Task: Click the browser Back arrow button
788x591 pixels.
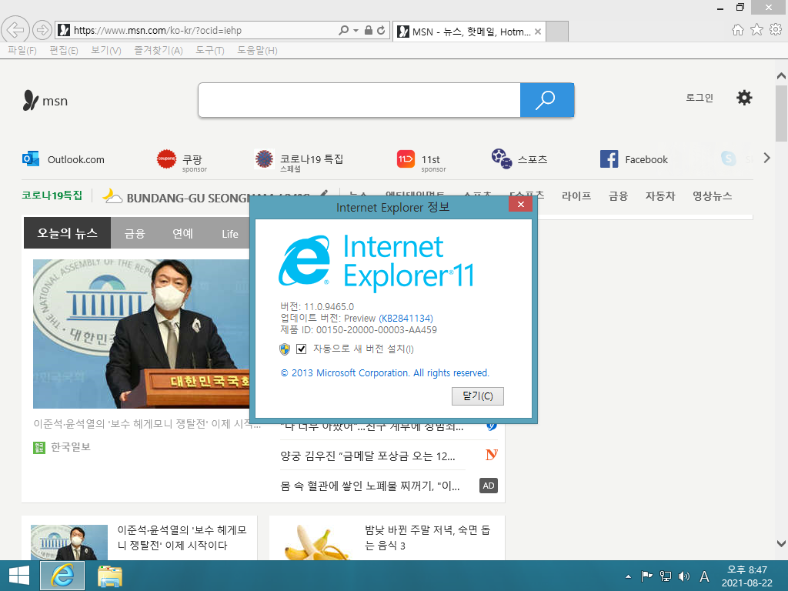Action: tap(15, 30)
